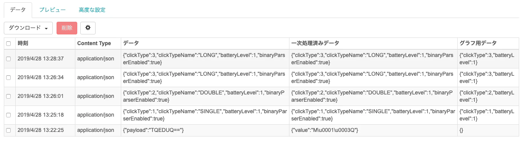This screenshot has width=523, height=143.
Task: Open the 高度な設定 tab
Action: [x=92, y=10]
